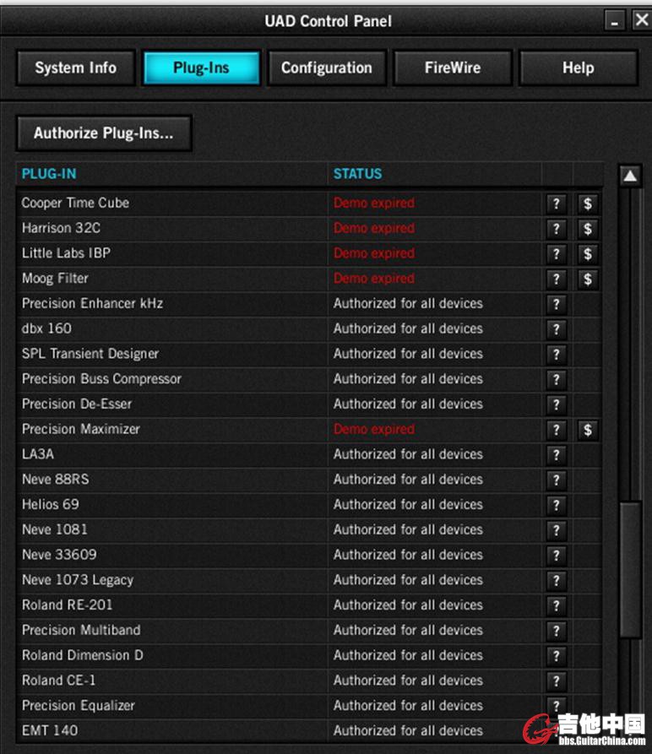Select the SPL Transient Designer name
Viewport: 652px width, 754px height.
point(90,354)
